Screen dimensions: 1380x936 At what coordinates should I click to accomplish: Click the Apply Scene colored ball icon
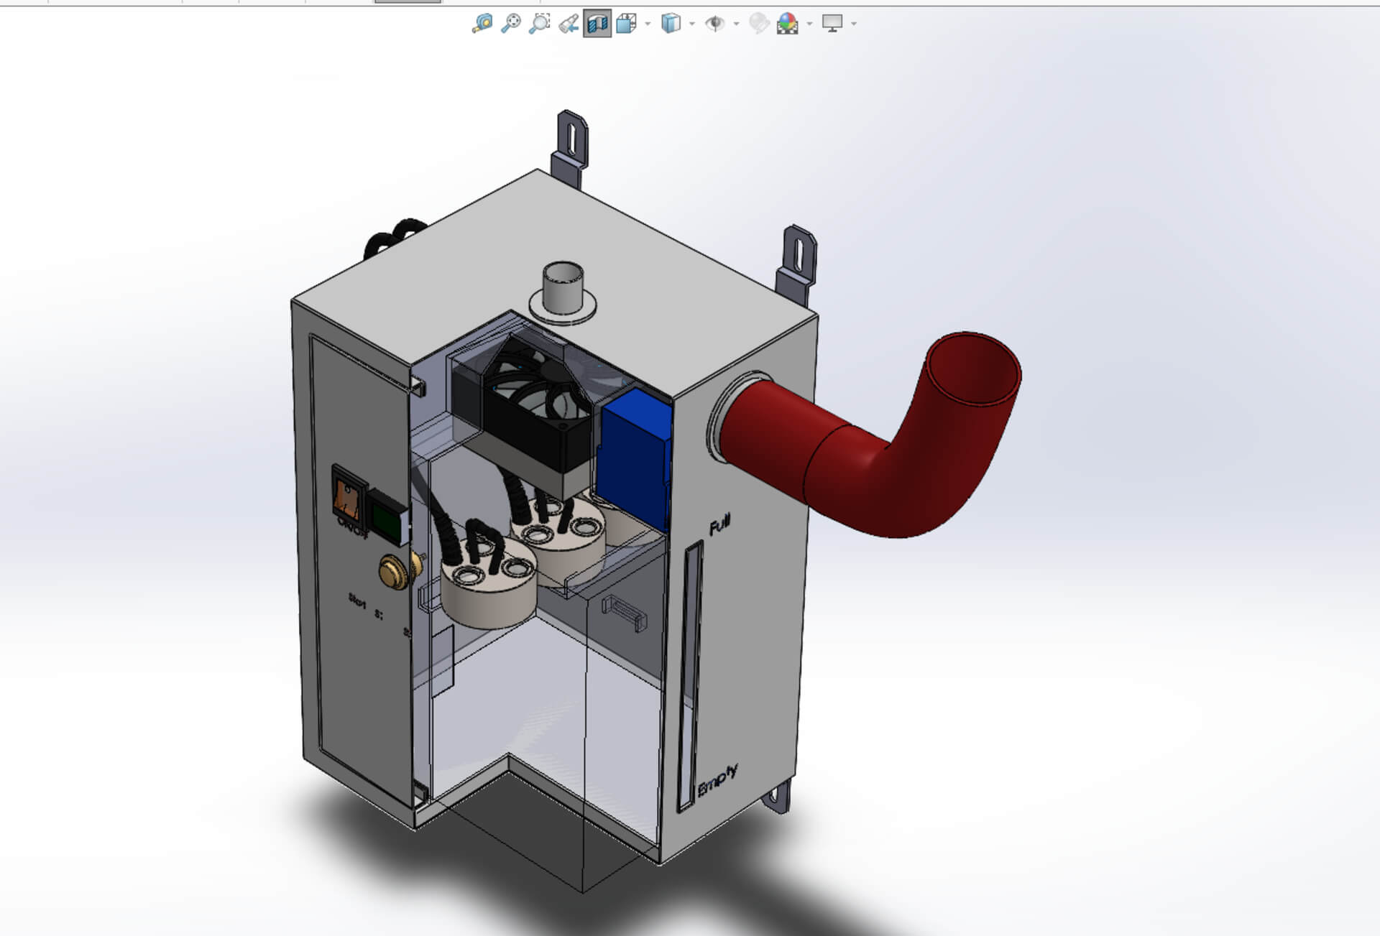[x=788, y=24]
